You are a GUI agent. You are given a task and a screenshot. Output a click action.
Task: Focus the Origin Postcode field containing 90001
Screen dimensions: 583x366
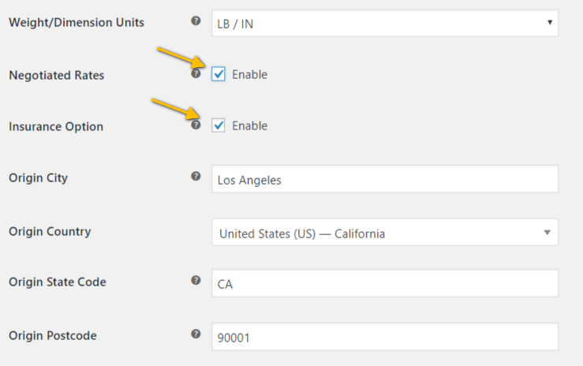point(385,337)
